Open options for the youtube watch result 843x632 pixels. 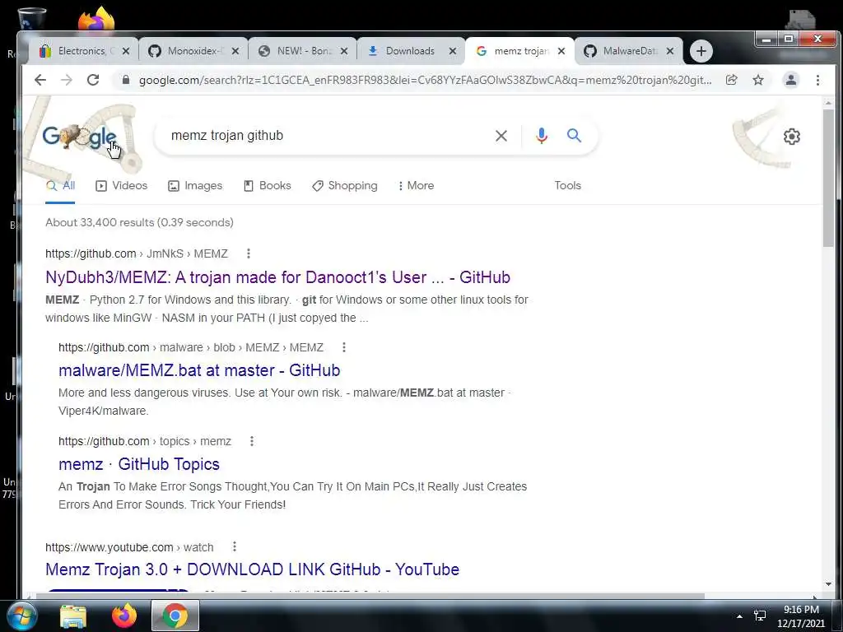(x=235, y=547)
